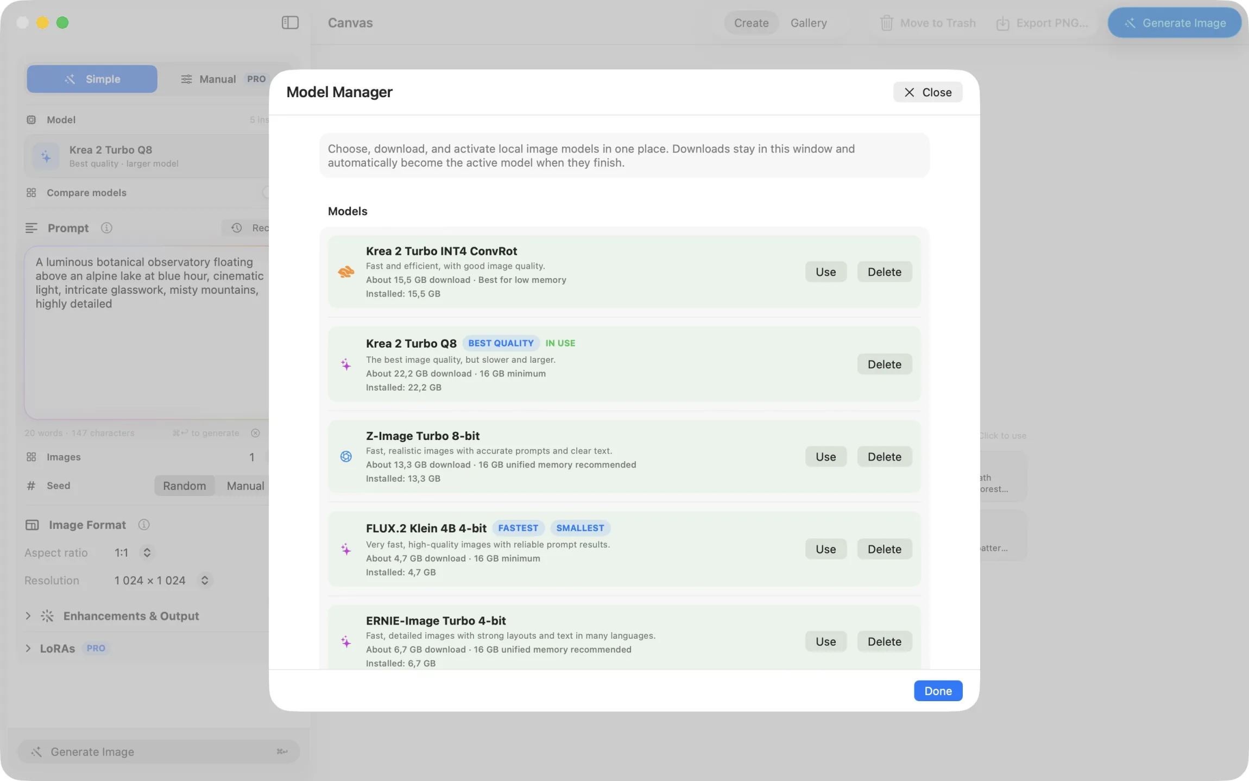Click Done in Model Manager
This screenshot has height=781, width=1249.
938,691
